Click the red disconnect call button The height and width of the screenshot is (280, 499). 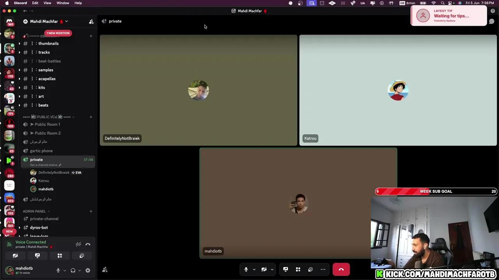click(341, 269)
